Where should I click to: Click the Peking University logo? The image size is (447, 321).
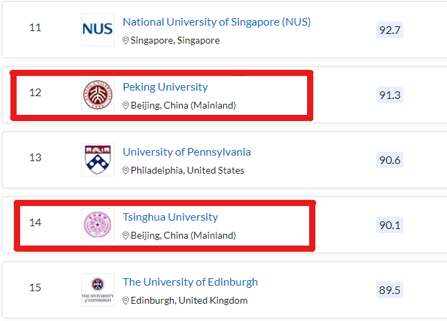pos(97,95)
